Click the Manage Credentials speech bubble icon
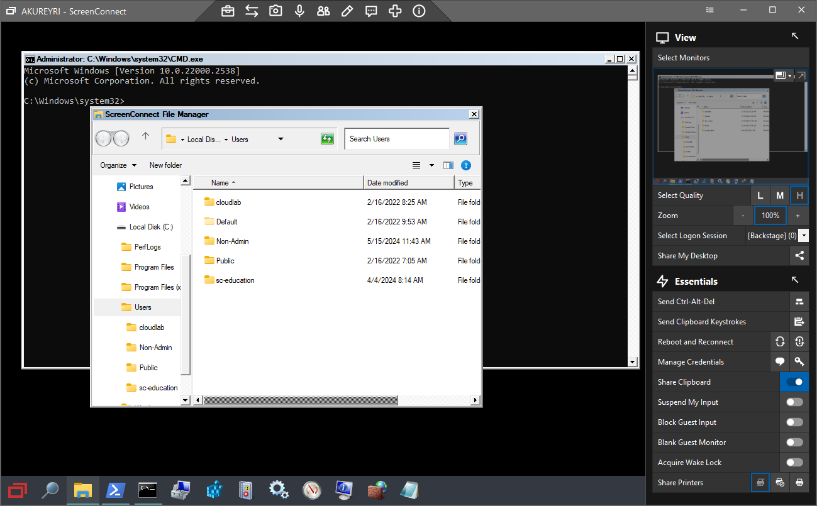817x506 pixels. click(x=780, y=362)
